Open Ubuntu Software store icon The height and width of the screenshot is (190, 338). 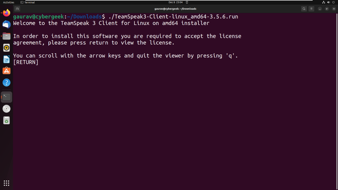[6, 71]
